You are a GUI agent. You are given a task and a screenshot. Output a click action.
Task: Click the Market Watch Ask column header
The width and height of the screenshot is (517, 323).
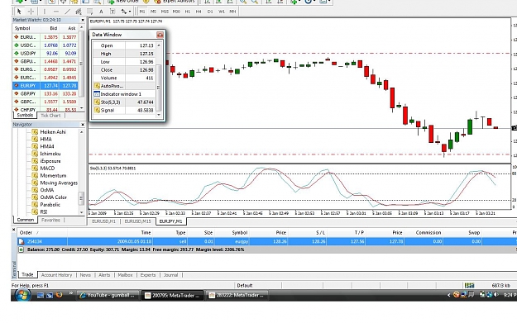(71, 28)
